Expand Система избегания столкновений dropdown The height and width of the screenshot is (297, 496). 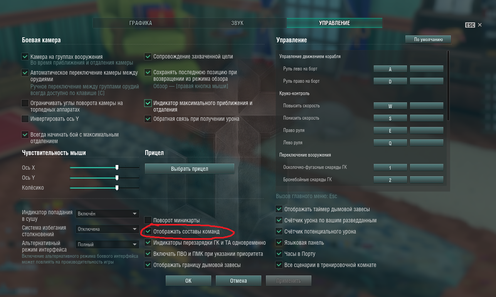(x=107, y=229)
